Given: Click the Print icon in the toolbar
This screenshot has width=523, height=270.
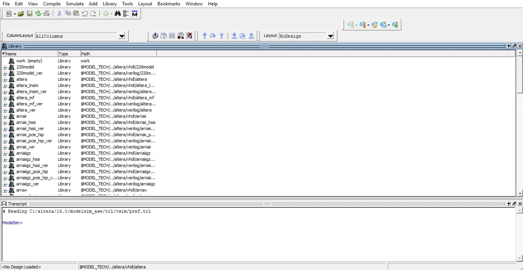Looking at the screenshot, I should 47,13.
